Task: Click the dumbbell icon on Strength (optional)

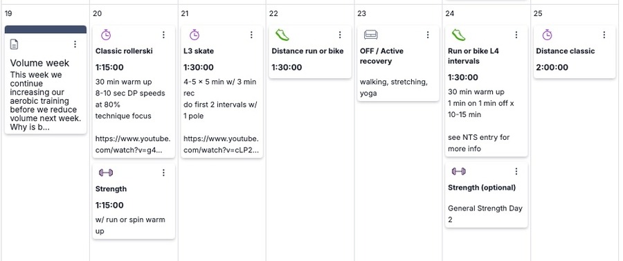Action: tap(458, 171)
